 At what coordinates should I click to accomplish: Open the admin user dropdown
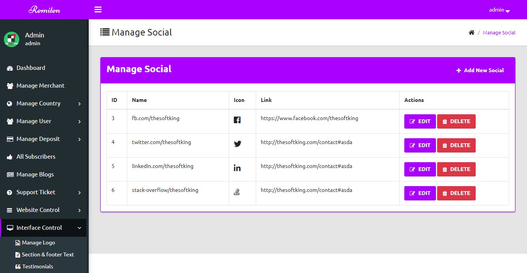tap(499, 10)
